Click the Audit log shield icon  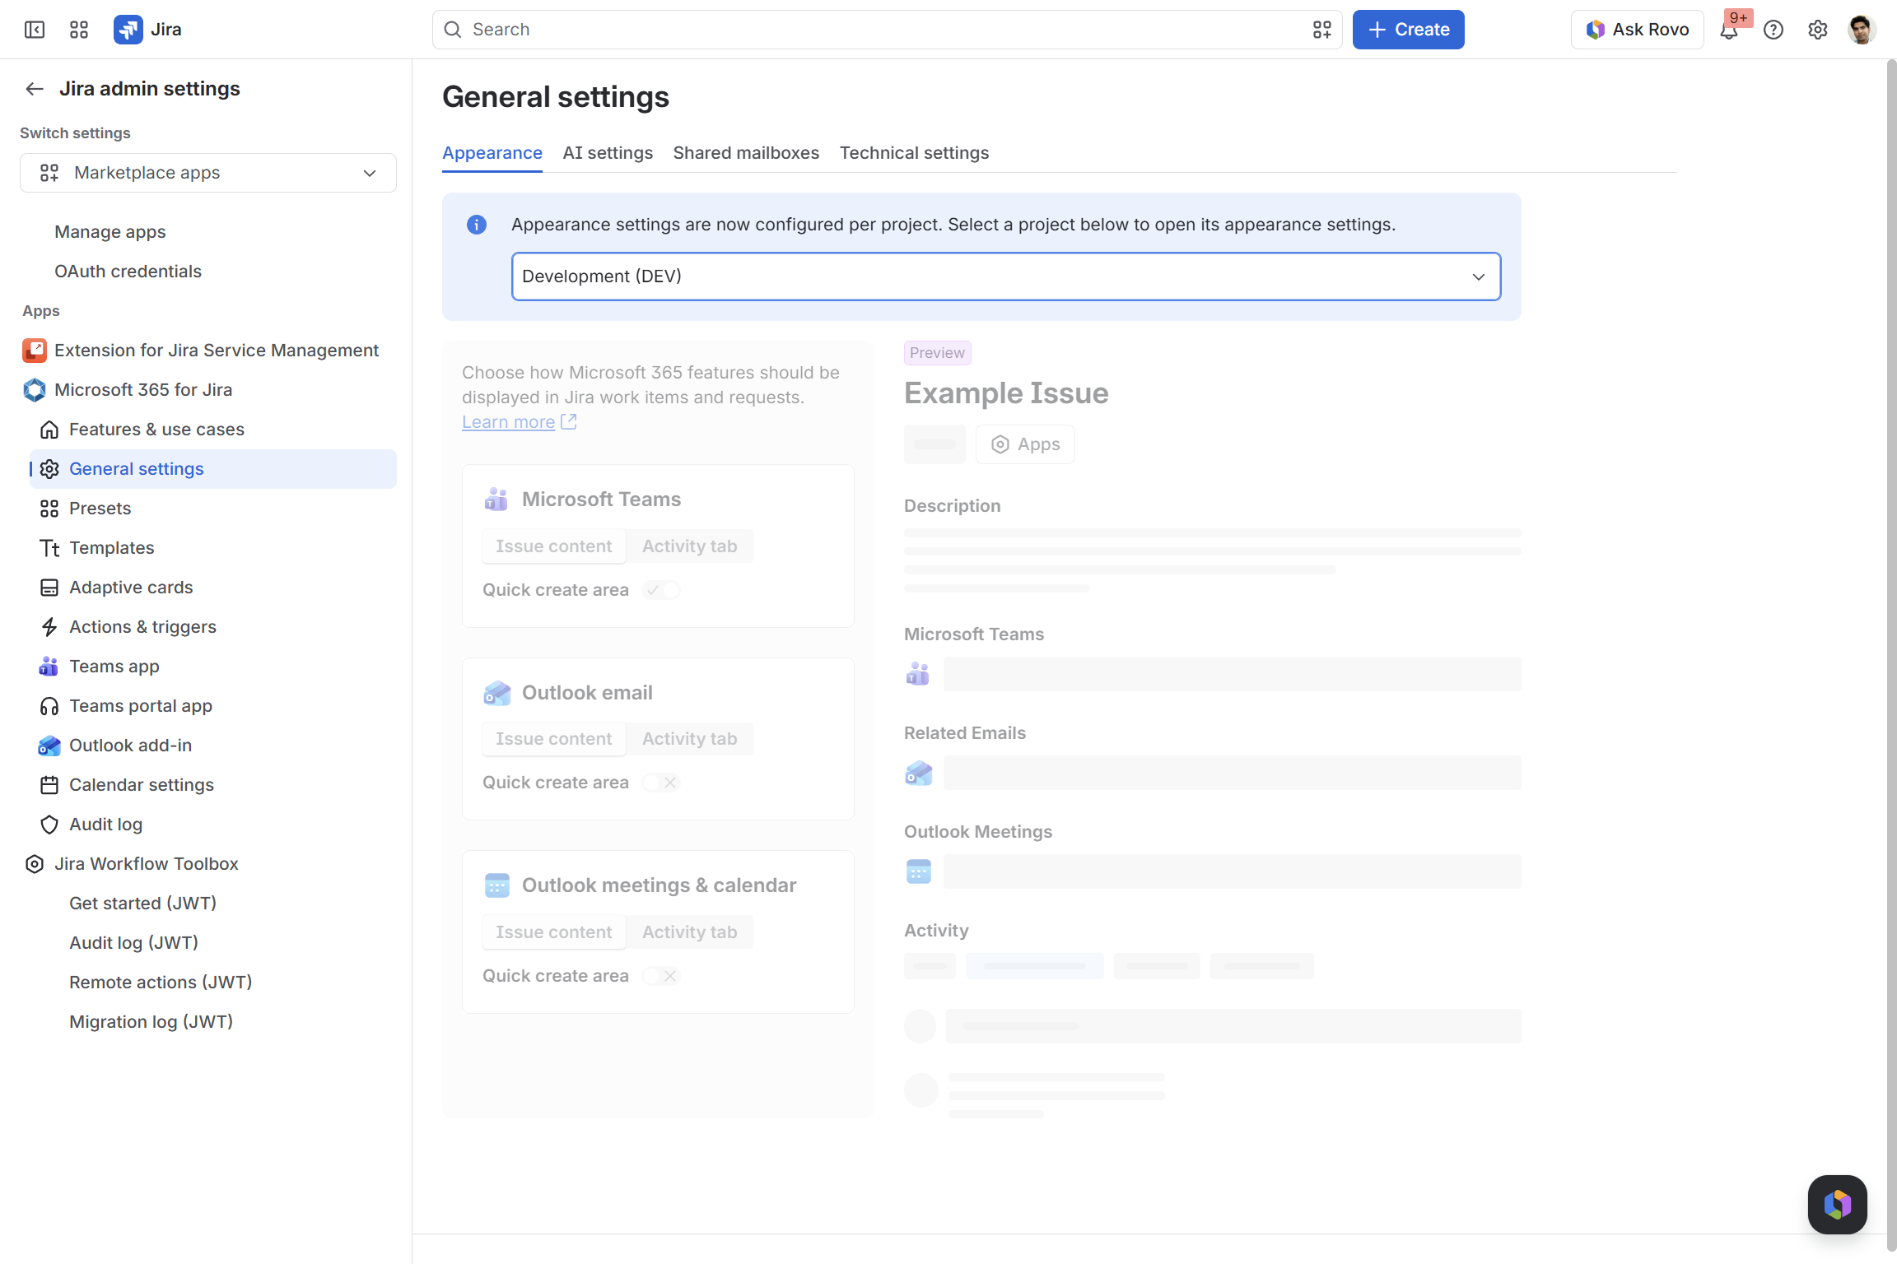tap(49, 825)
